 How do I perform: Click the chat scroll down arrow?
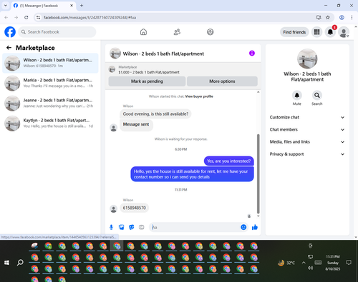[258, 216]
